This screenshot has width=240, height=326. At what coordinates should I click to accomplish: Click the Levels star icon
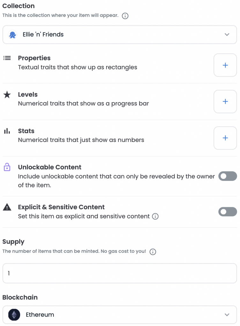tap(7, 94)
